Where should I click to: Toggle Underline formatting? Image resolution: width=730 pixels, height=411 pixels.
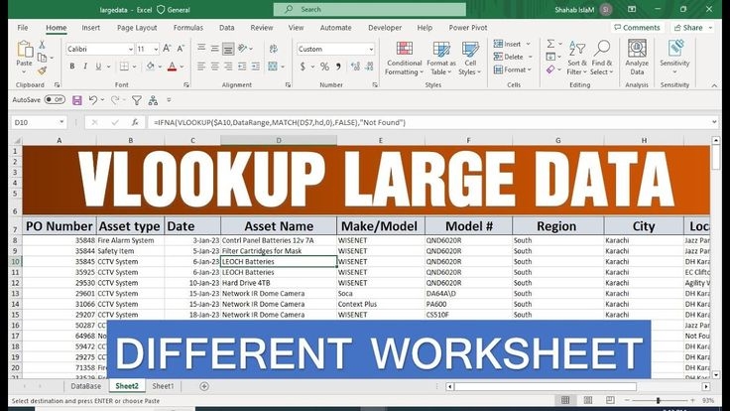[x=97, y=67]
